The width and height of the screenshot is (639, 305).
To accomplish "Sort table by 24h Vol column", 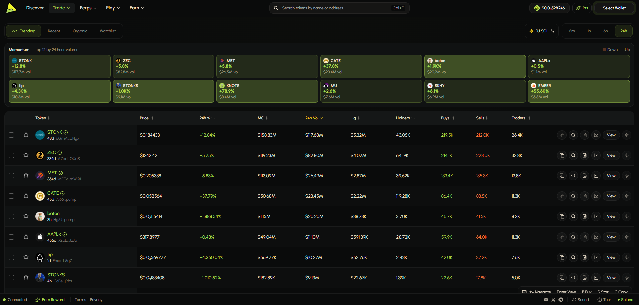I will [x=314, y=118].
